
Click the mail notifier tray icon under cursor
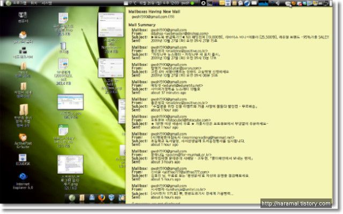point(288,3)
